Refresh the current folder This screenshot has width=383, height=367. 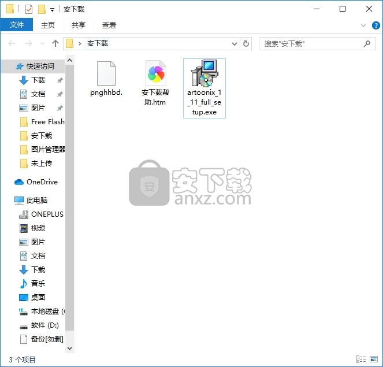tap(246, 44)
